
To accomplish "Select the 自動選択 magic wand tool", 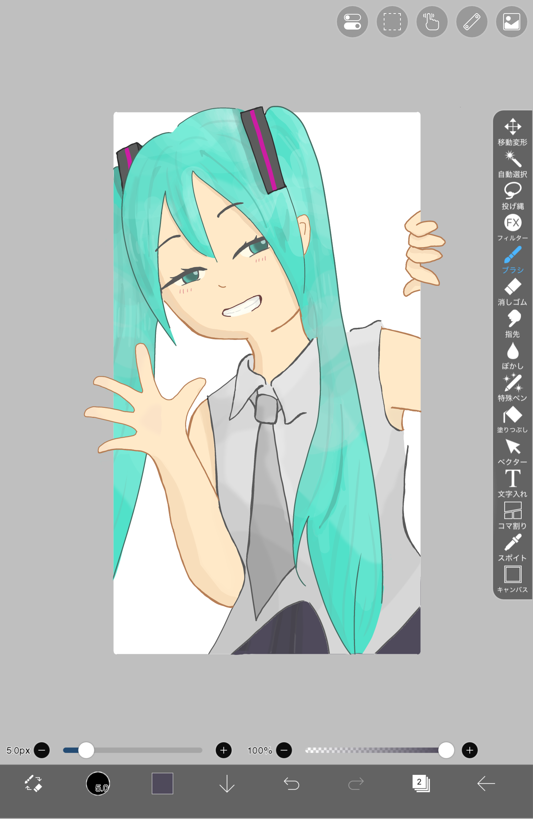I will 512,164.
